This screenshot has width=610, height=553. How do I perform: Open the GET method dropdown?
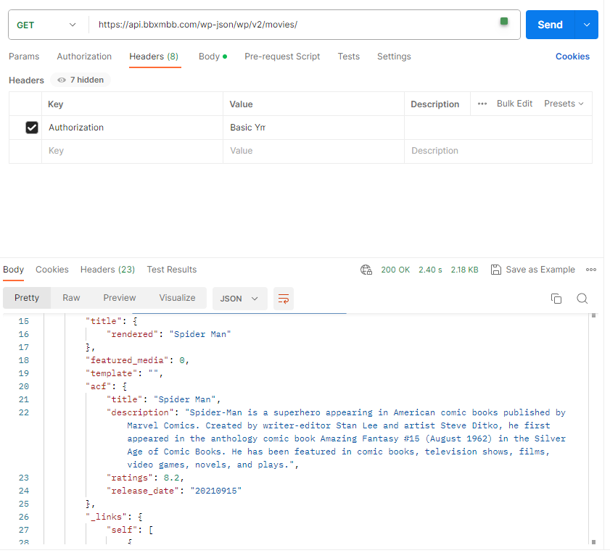46,25
